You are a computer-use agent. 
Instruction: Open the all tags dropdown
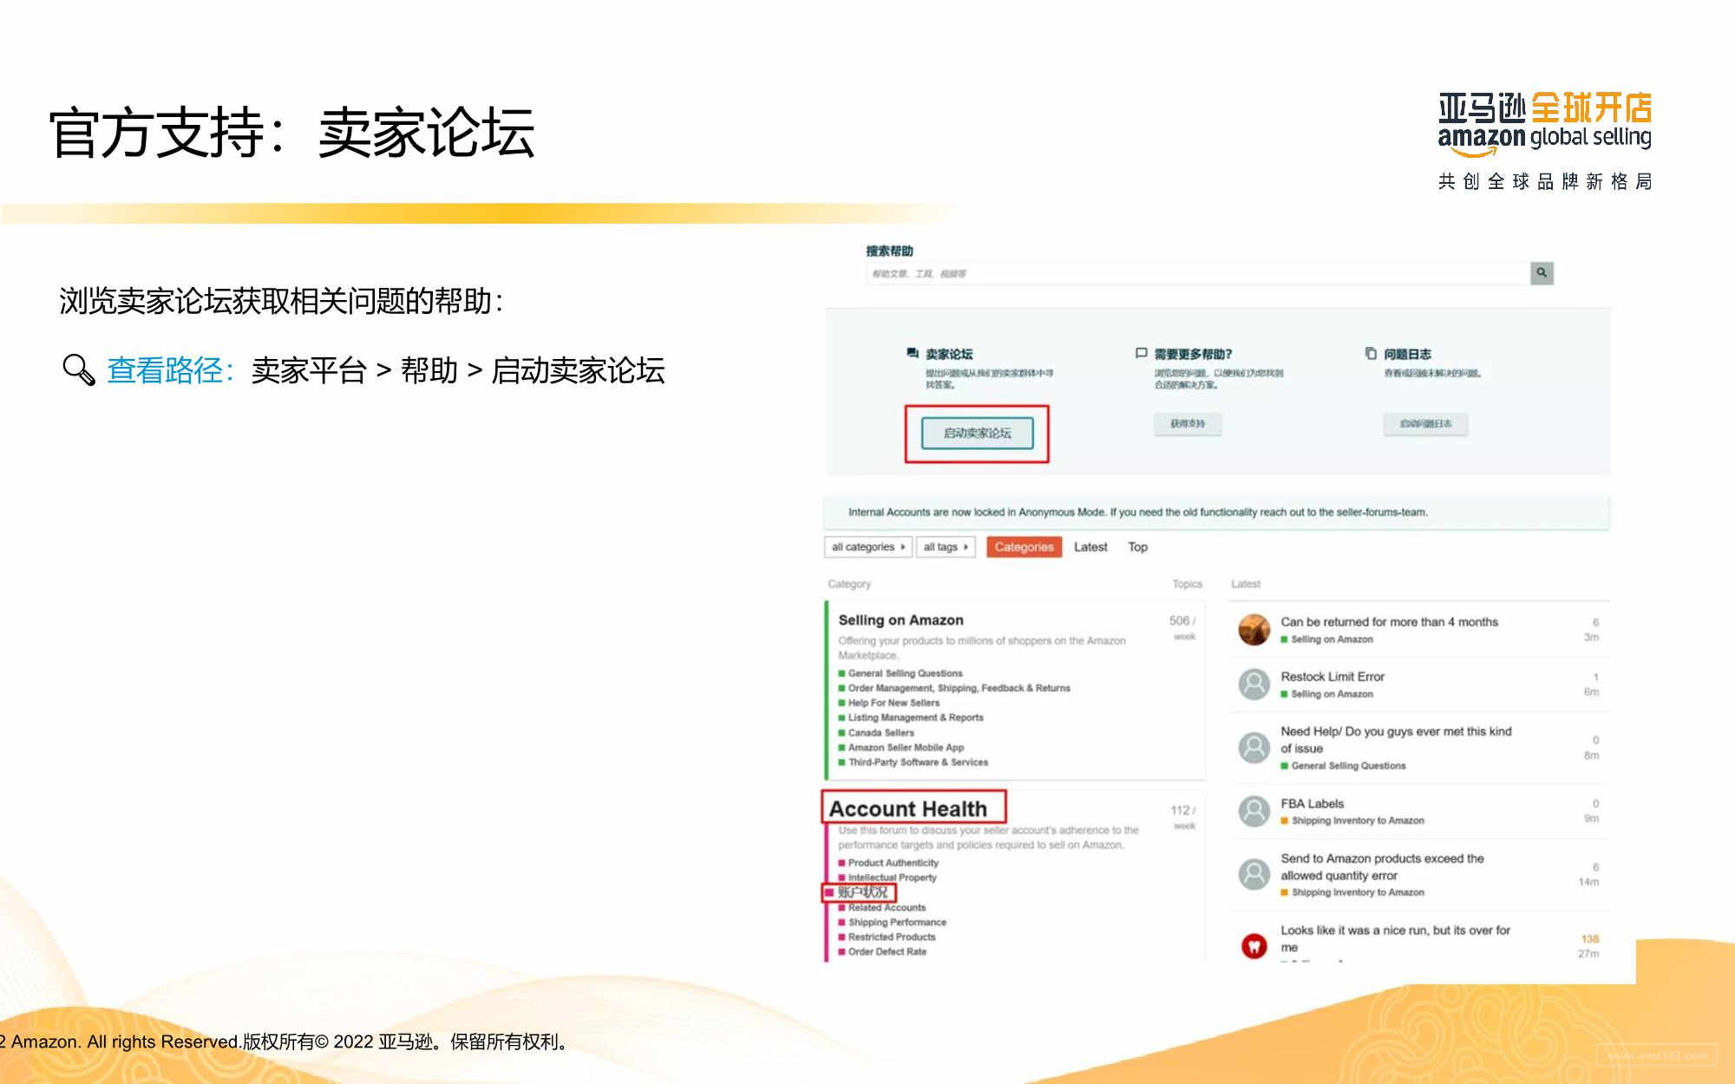946,547
